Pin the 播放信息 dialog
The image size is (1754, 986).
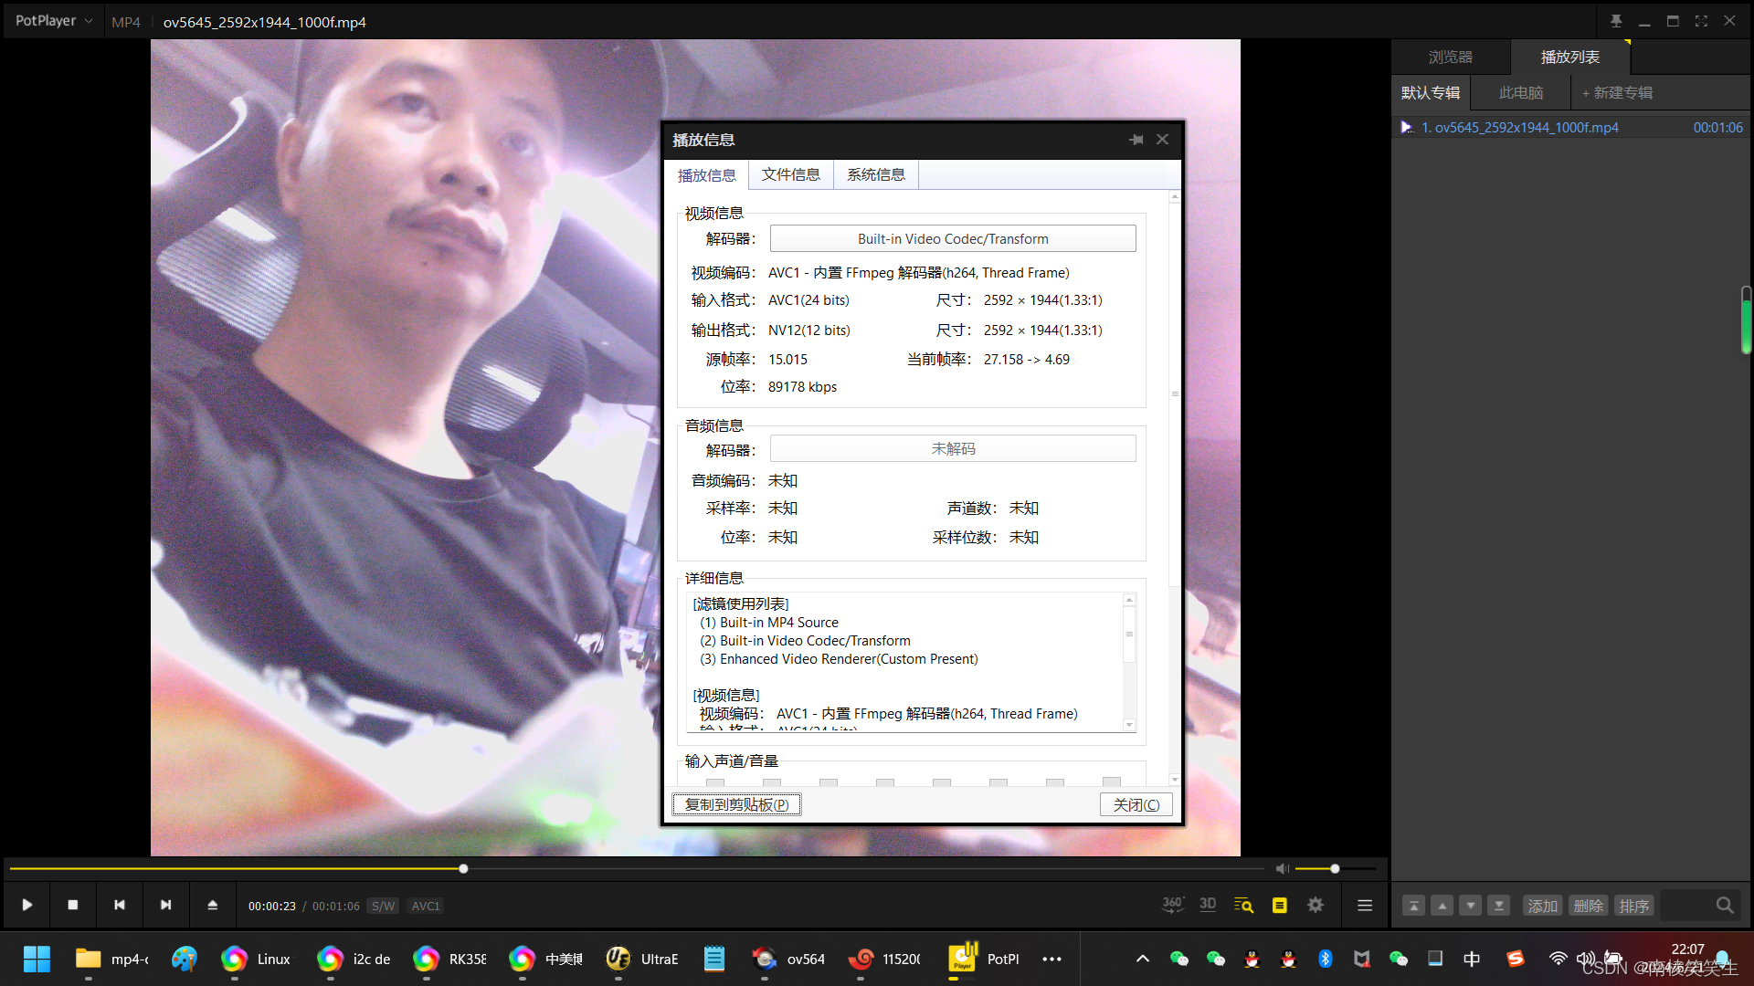point(1136,140)
